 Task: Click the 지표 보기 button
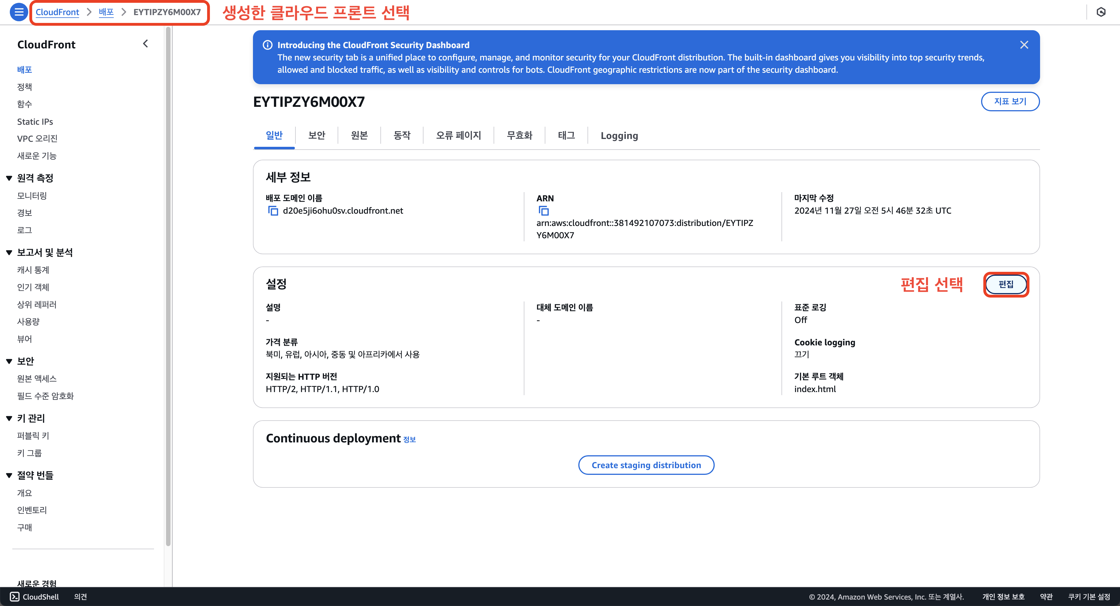(x=1010, y=101)
